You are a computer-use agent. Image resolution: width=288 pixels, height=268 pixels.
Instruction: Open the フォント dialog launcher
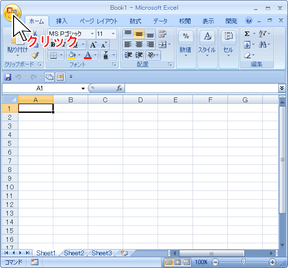coord(114,64)
